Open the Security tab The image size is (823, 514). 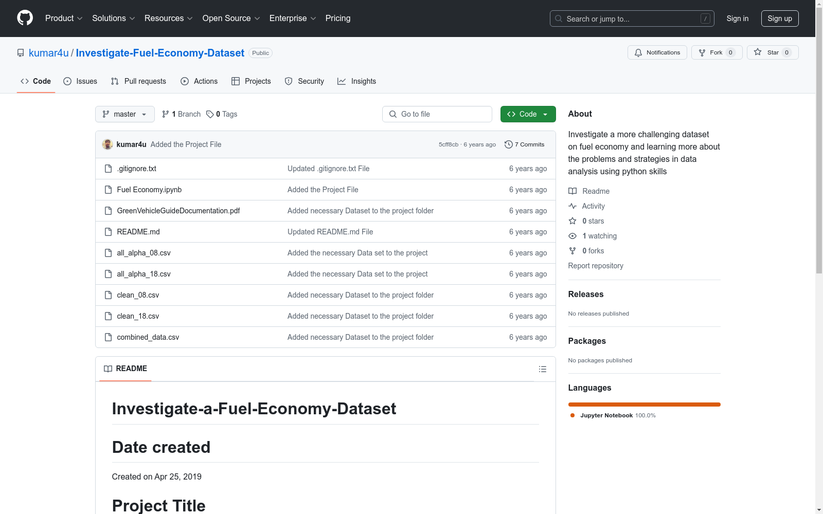pos(305,81)
